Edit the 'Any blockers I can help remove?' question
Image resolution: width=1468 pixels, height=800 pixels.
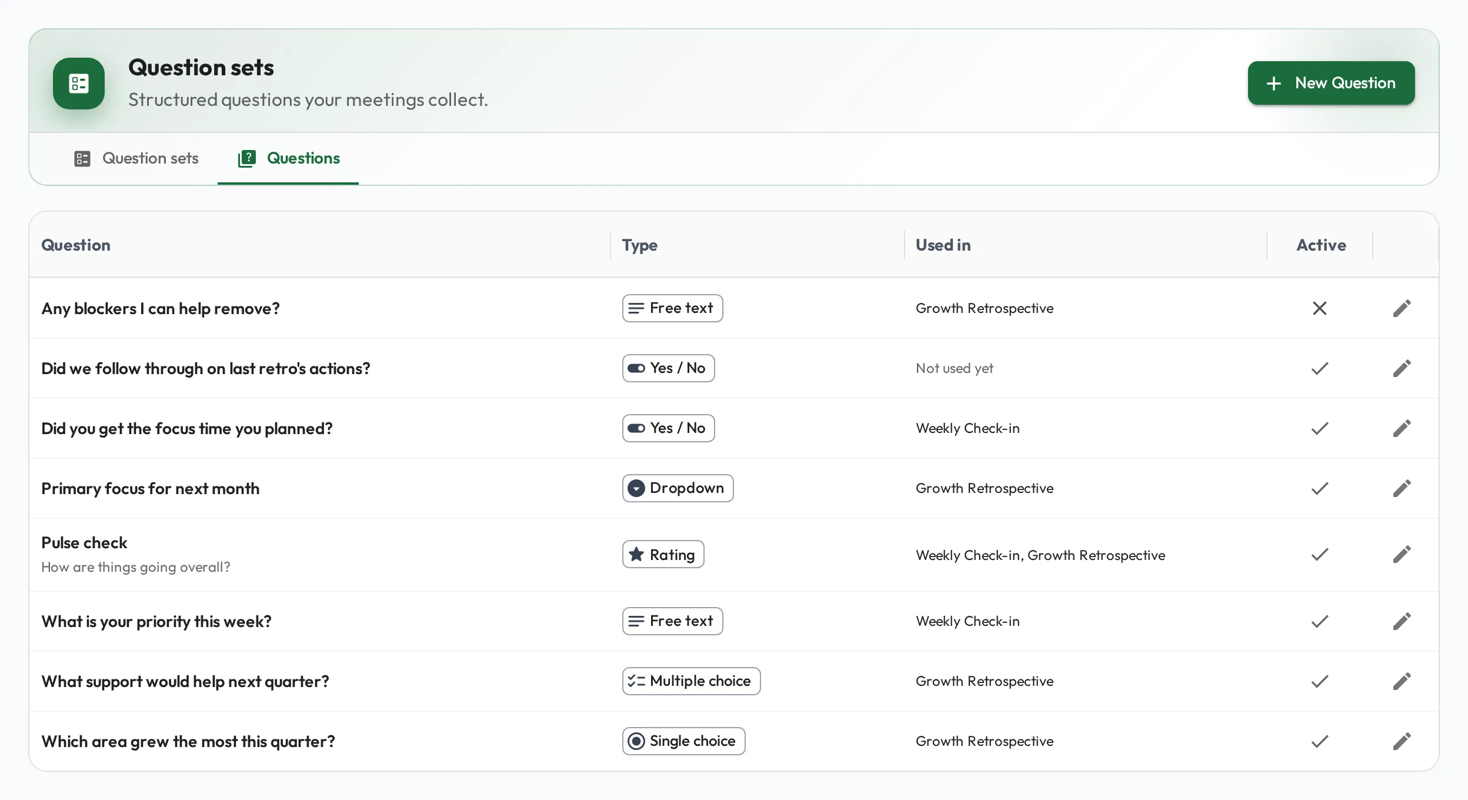(x=1402, y=308)
